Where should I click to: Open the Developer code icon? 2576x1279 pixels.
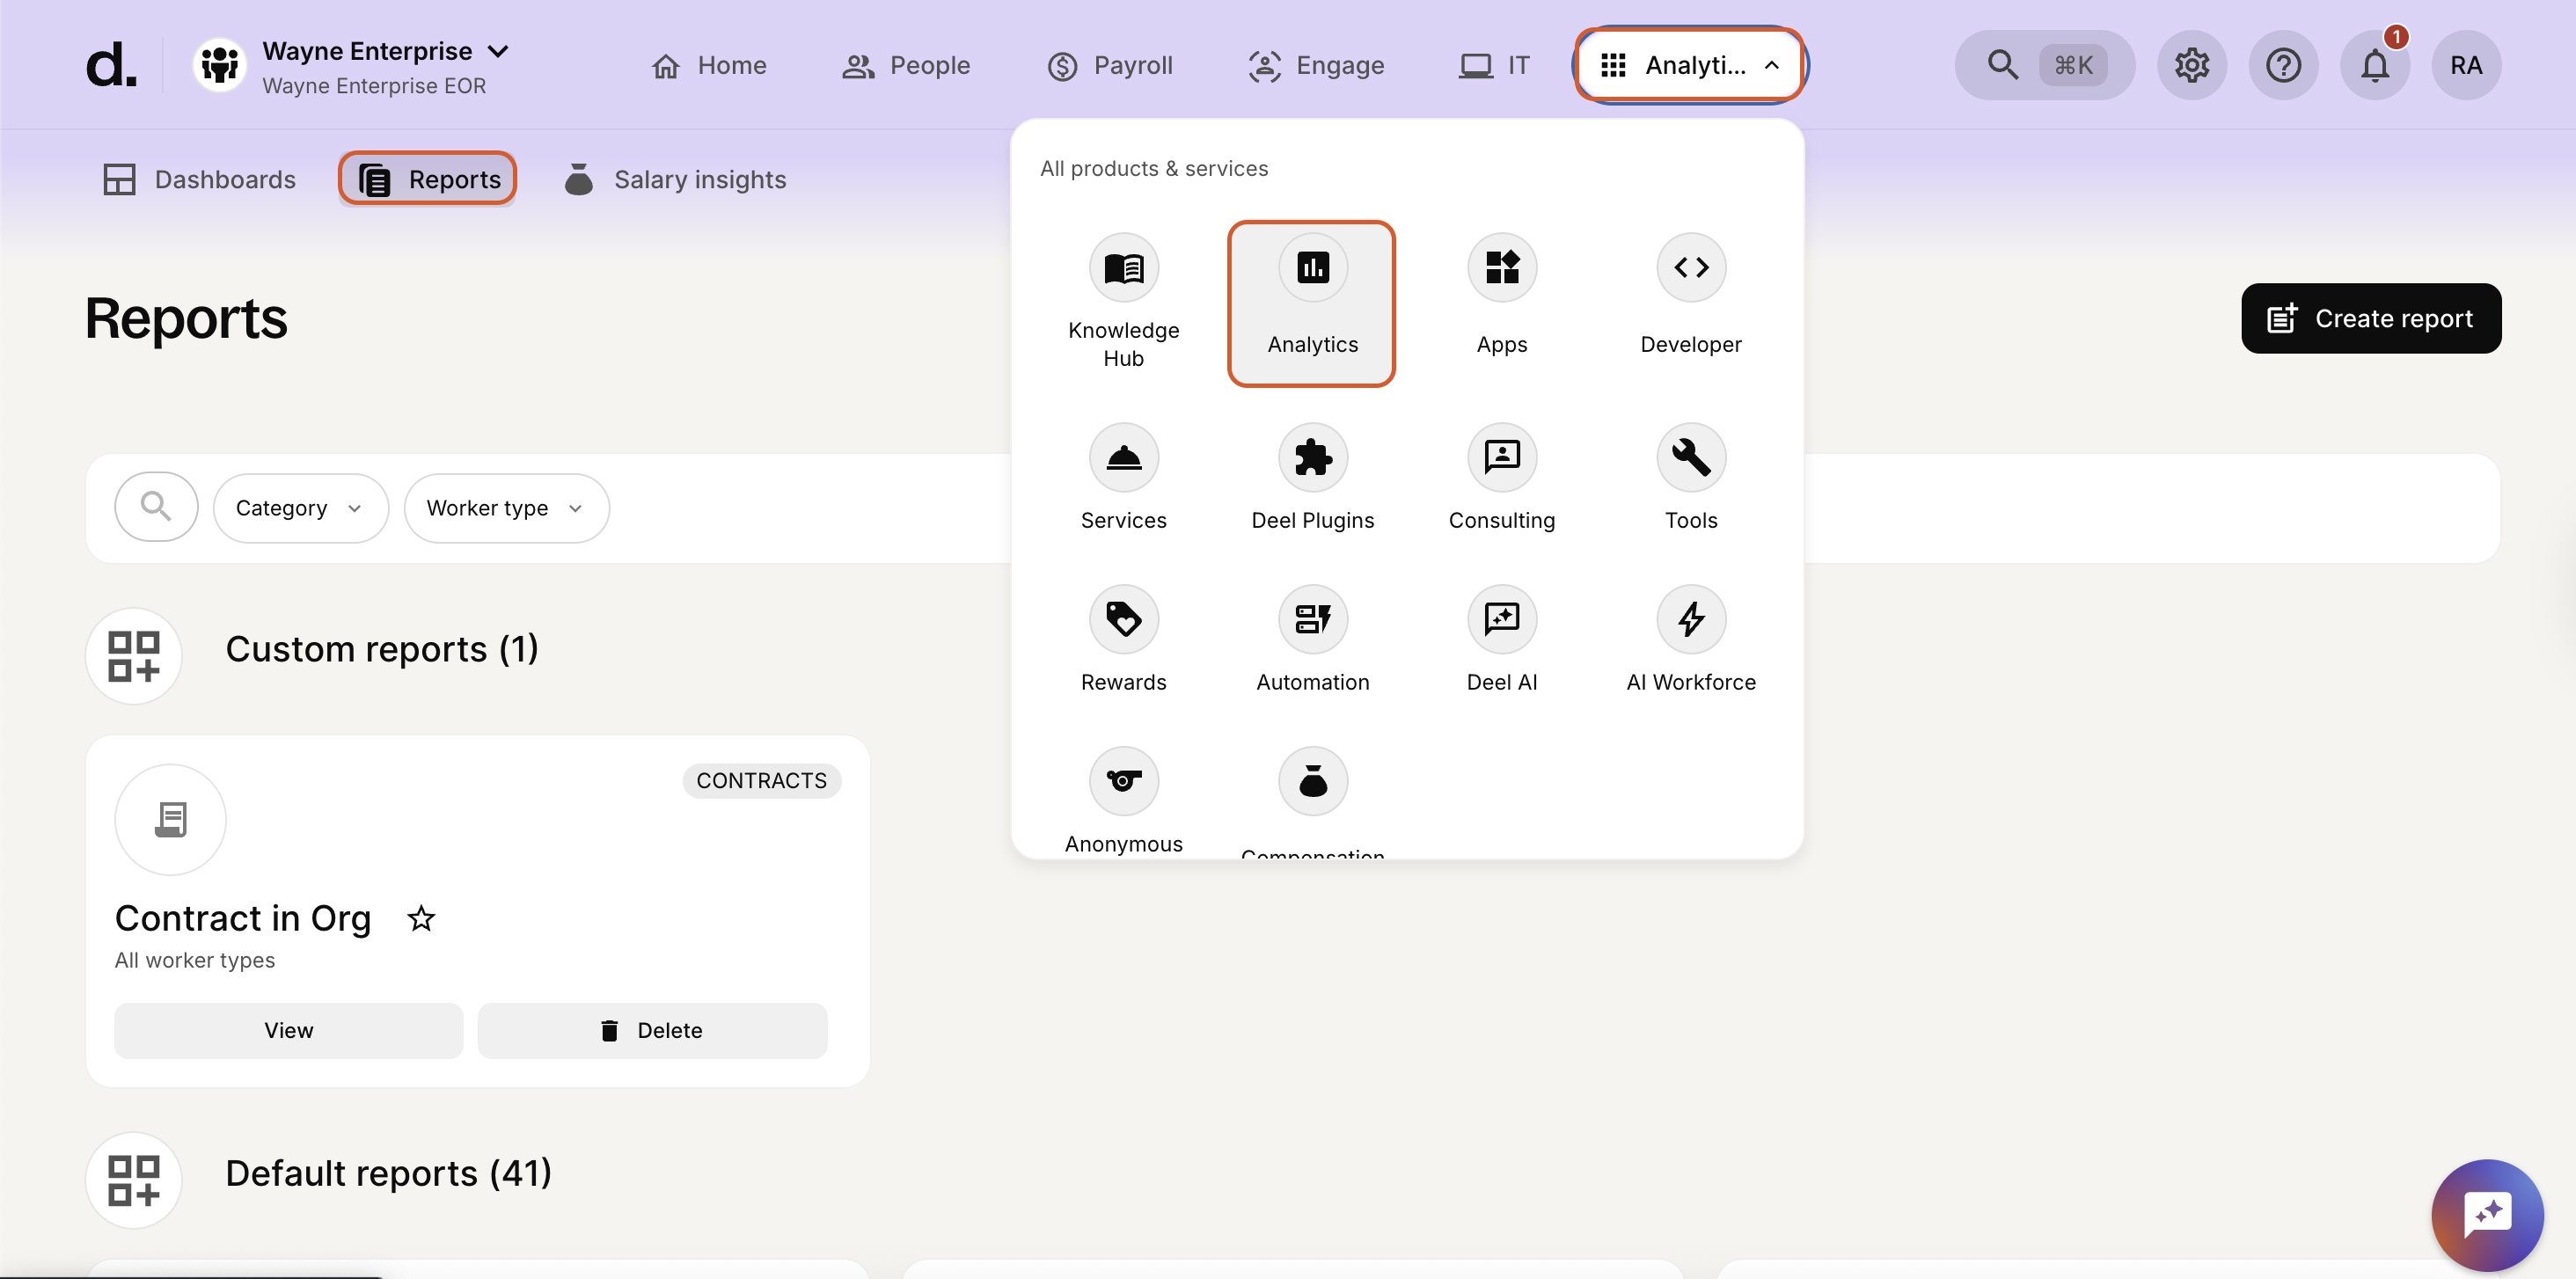pos(1690,268)
